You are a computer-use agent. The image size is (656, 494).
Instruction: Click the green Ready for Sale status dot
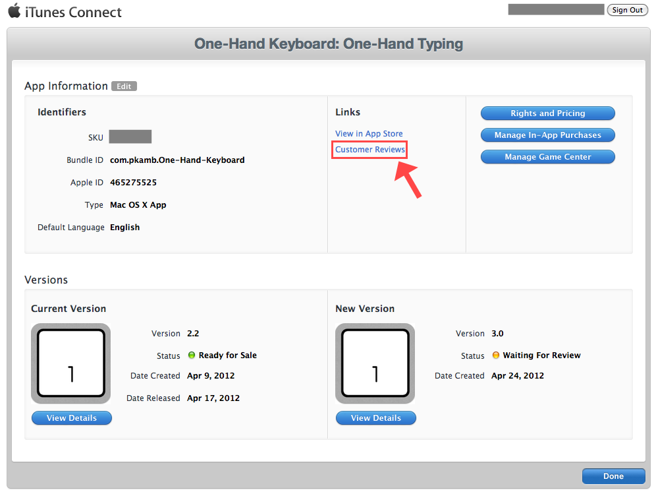click(192, 355)
